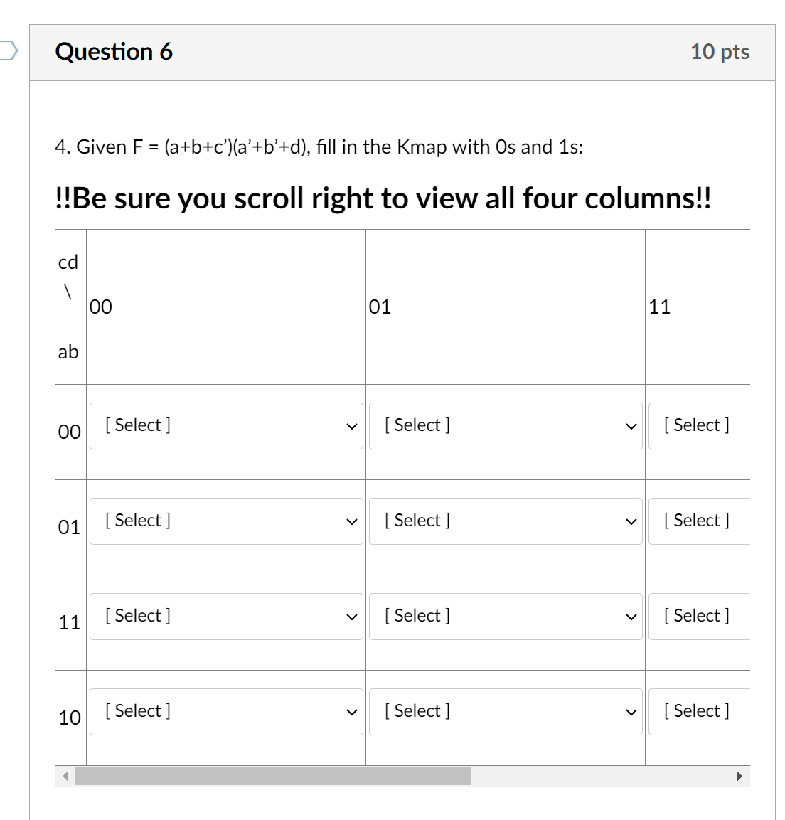The height and width of the screenshot is (820, 785).
Task: Open the Select dropdown for row 00 column 00
Action: point(226,425)
